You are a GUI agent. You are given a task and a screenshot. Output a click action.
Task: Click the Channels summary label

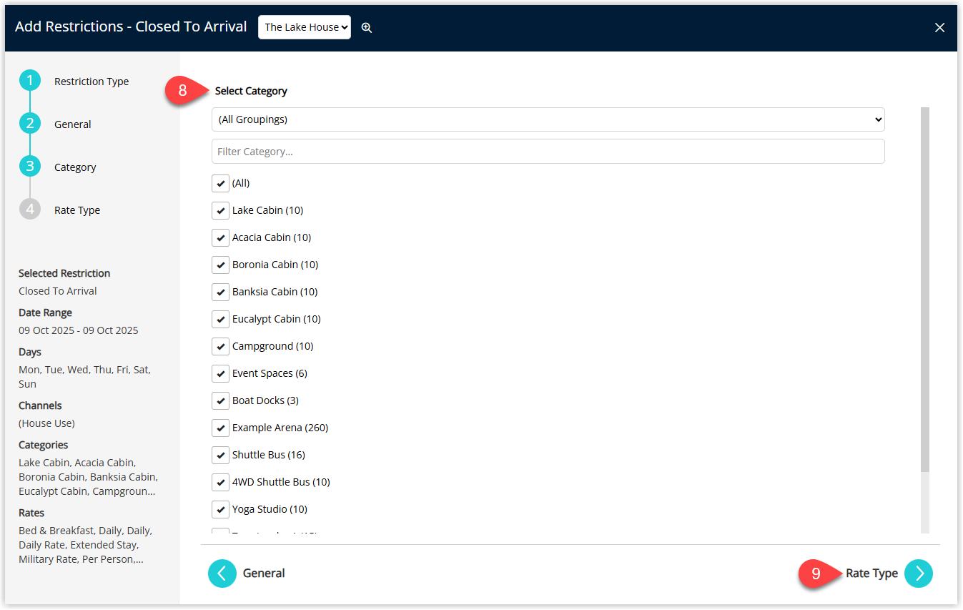click(40, 405)
